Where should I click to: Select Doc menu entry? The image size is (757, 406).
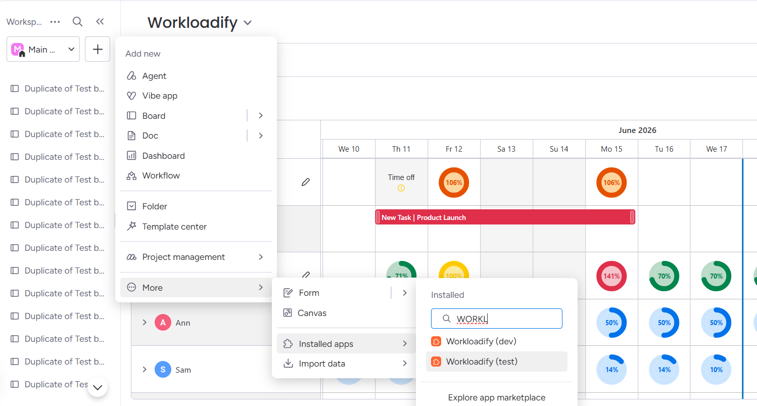click(183, 136)
